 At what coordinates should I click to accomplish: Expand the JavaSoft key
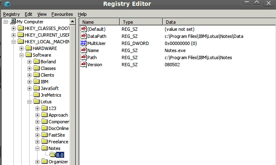[x=29, y=89]
